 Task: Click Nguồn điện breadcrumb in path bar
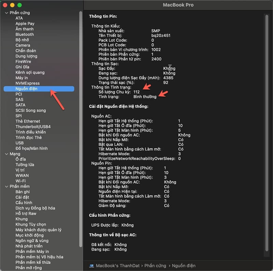point(184,266)
